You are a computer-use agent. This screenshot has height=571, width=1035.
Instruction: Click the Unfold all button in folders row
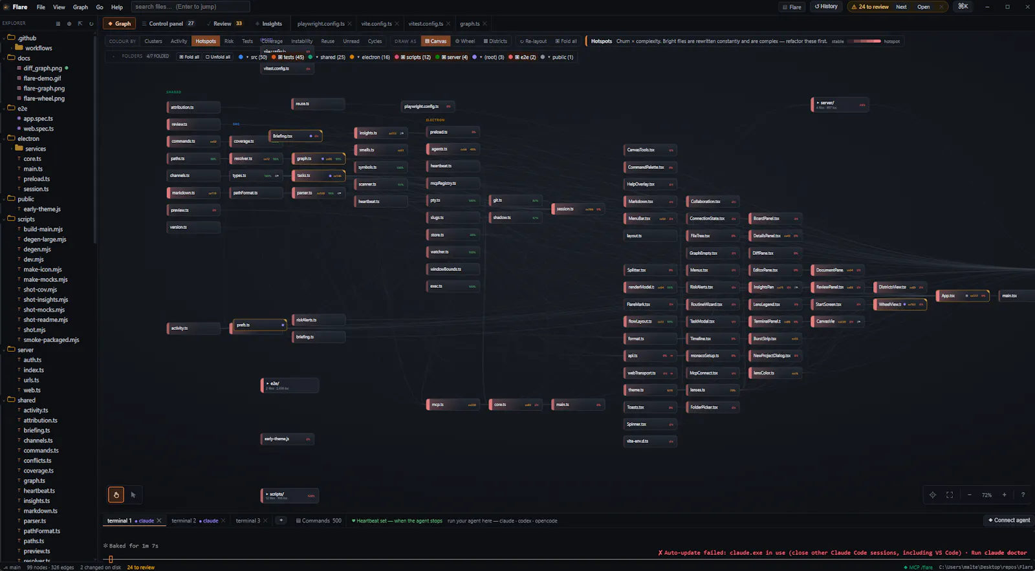click(x=218, y=57)
